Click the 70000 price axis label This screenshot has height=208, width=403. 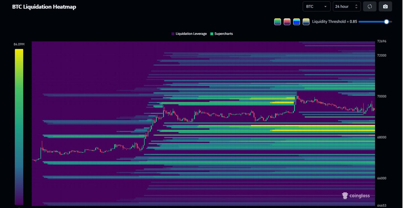[382, 96]
